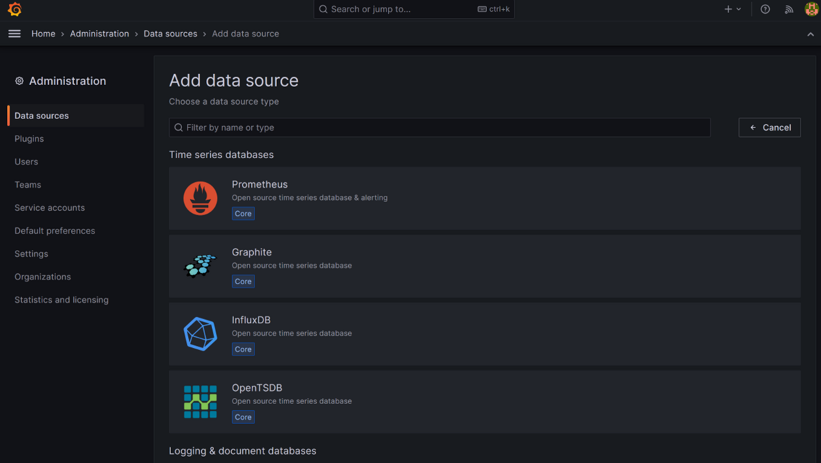Click the Core badge under InfluxDB

[x=244, y=349]
